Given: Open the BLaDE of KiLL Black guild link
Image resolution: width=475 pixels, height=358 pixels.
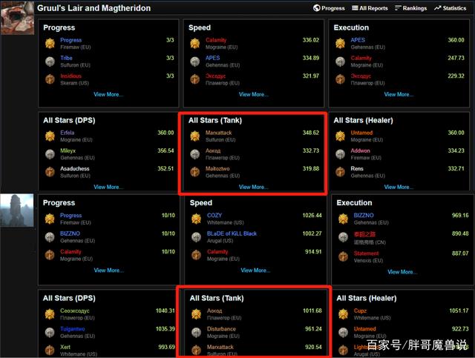Looking at the screenshot, I should (232, 233).
